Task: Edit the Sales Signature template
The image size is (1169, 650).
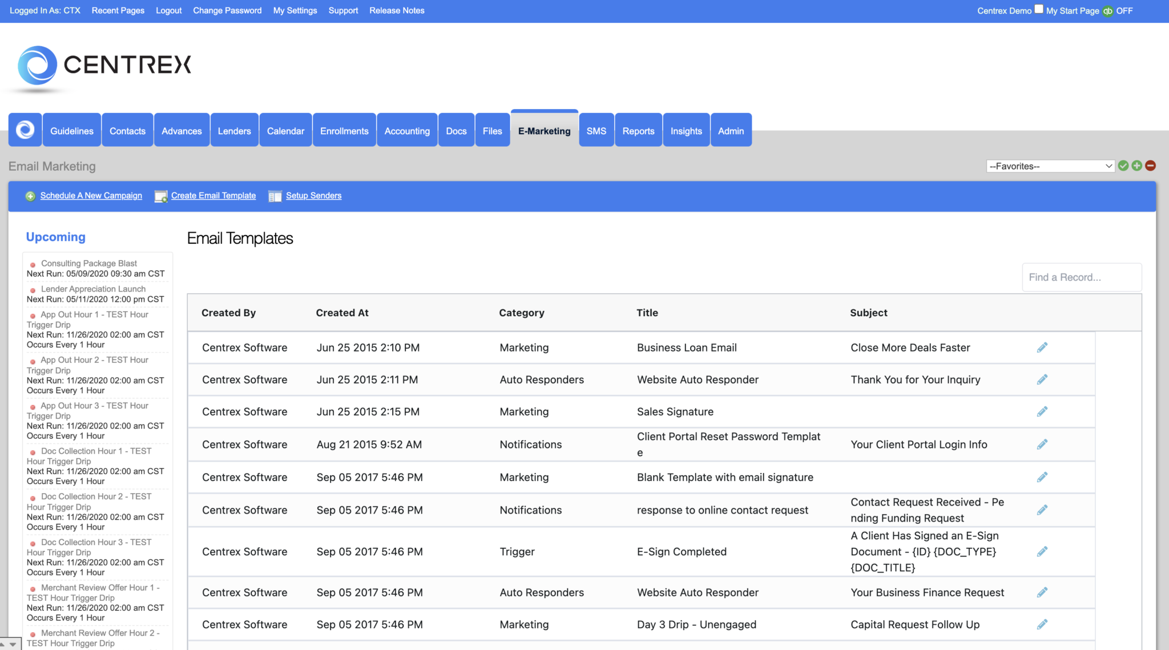Action: point(1042,411)
